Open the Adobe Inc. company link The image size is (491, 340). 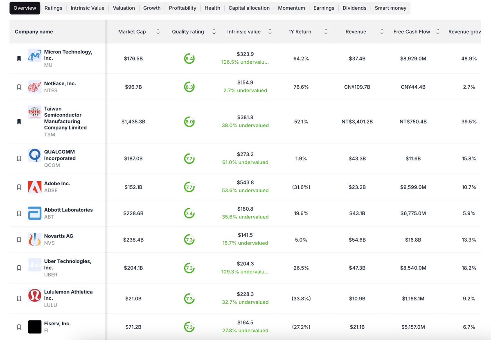[x=57, y=183]
